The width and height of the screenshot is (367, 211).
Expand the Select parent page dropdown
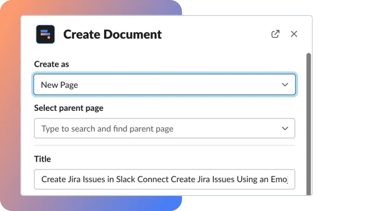click(164, 128)
